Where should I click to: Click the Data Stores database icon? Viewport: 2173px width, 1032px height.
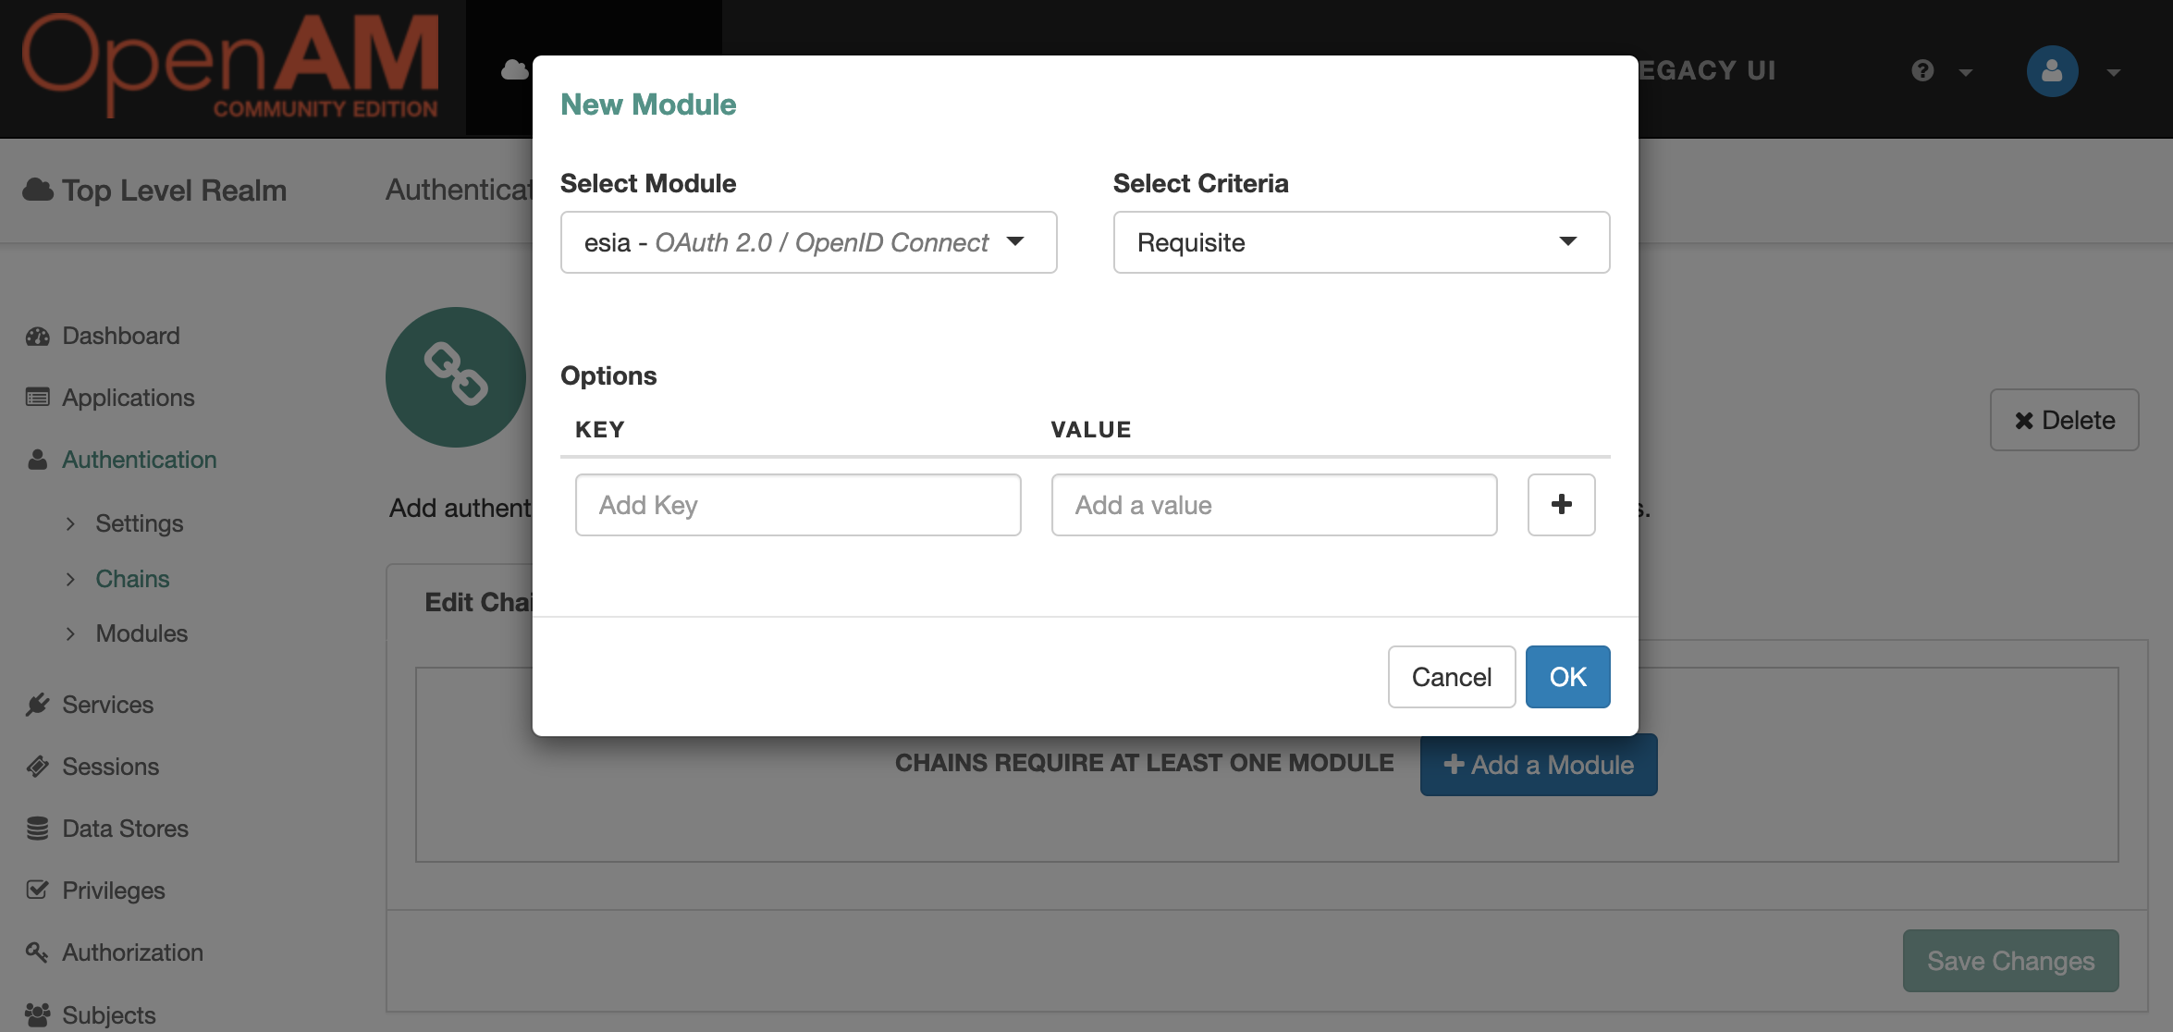[x=38, y=829]
